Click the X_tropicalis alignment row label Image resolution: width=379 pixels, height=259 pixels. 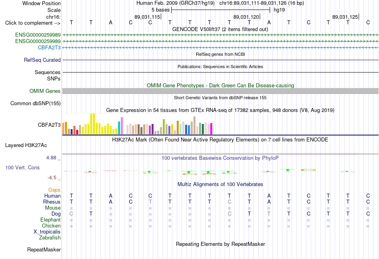[47, 232]
